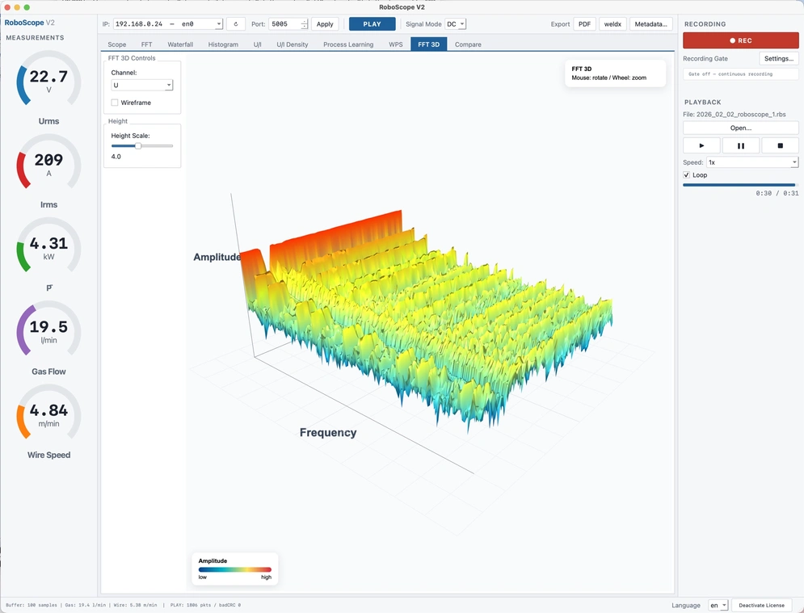The width and height of the screenshot is (804, 613).
Task: Click the Port stepper arrows
Action: click(304, 24)
